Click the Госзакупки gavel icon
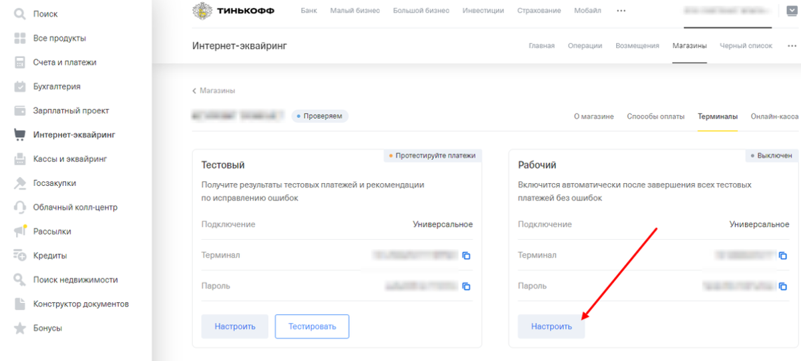Image resolution: width=801 pixels, height=361 pixels. [20, 183]
